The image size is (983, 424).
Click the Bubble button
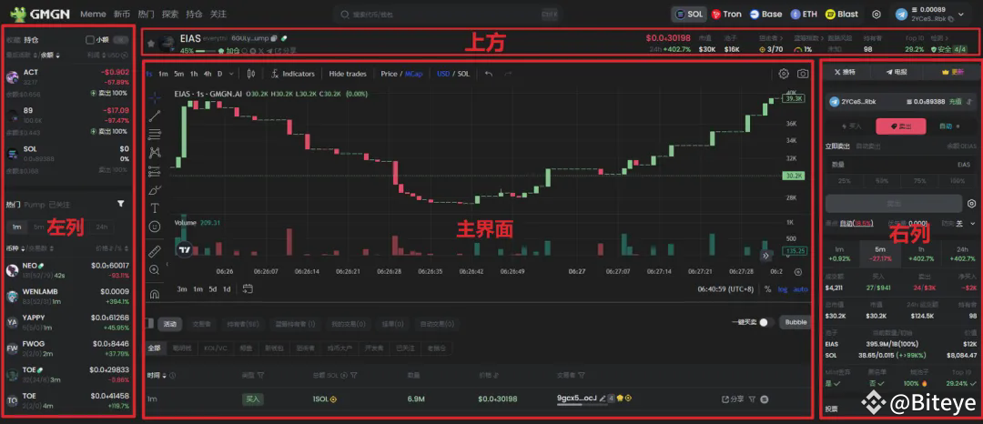click(x=796, y=322)
